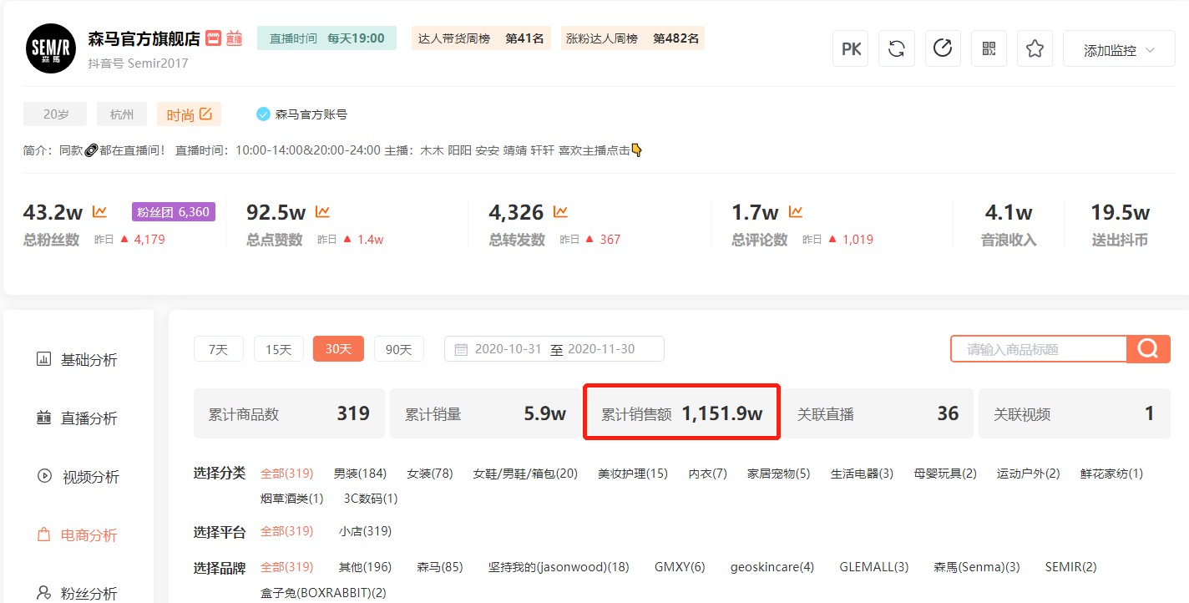The height and width of the screenshot is (603, 1189).
Task: Select the 90天 time range
Action: pyautogui.click(x=399, y=349)
